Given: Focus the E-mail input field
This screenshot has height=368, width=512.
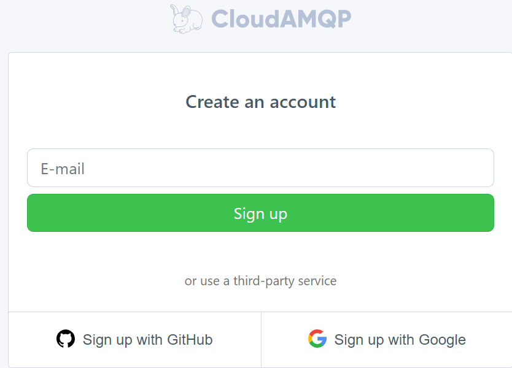Looking at the screenshot, I should click(260, 168).
